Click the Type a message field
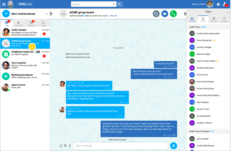This screenshot has height=151, width=231. [120, 146]
